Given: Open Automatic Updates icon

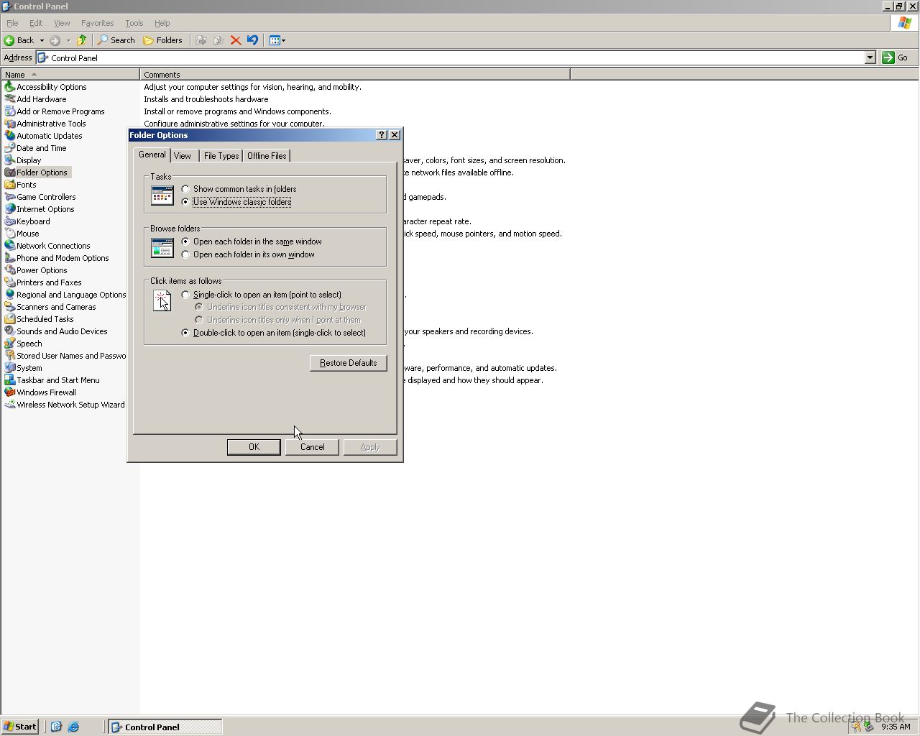Looking at the screenshot, I should [x=10, y=136].
